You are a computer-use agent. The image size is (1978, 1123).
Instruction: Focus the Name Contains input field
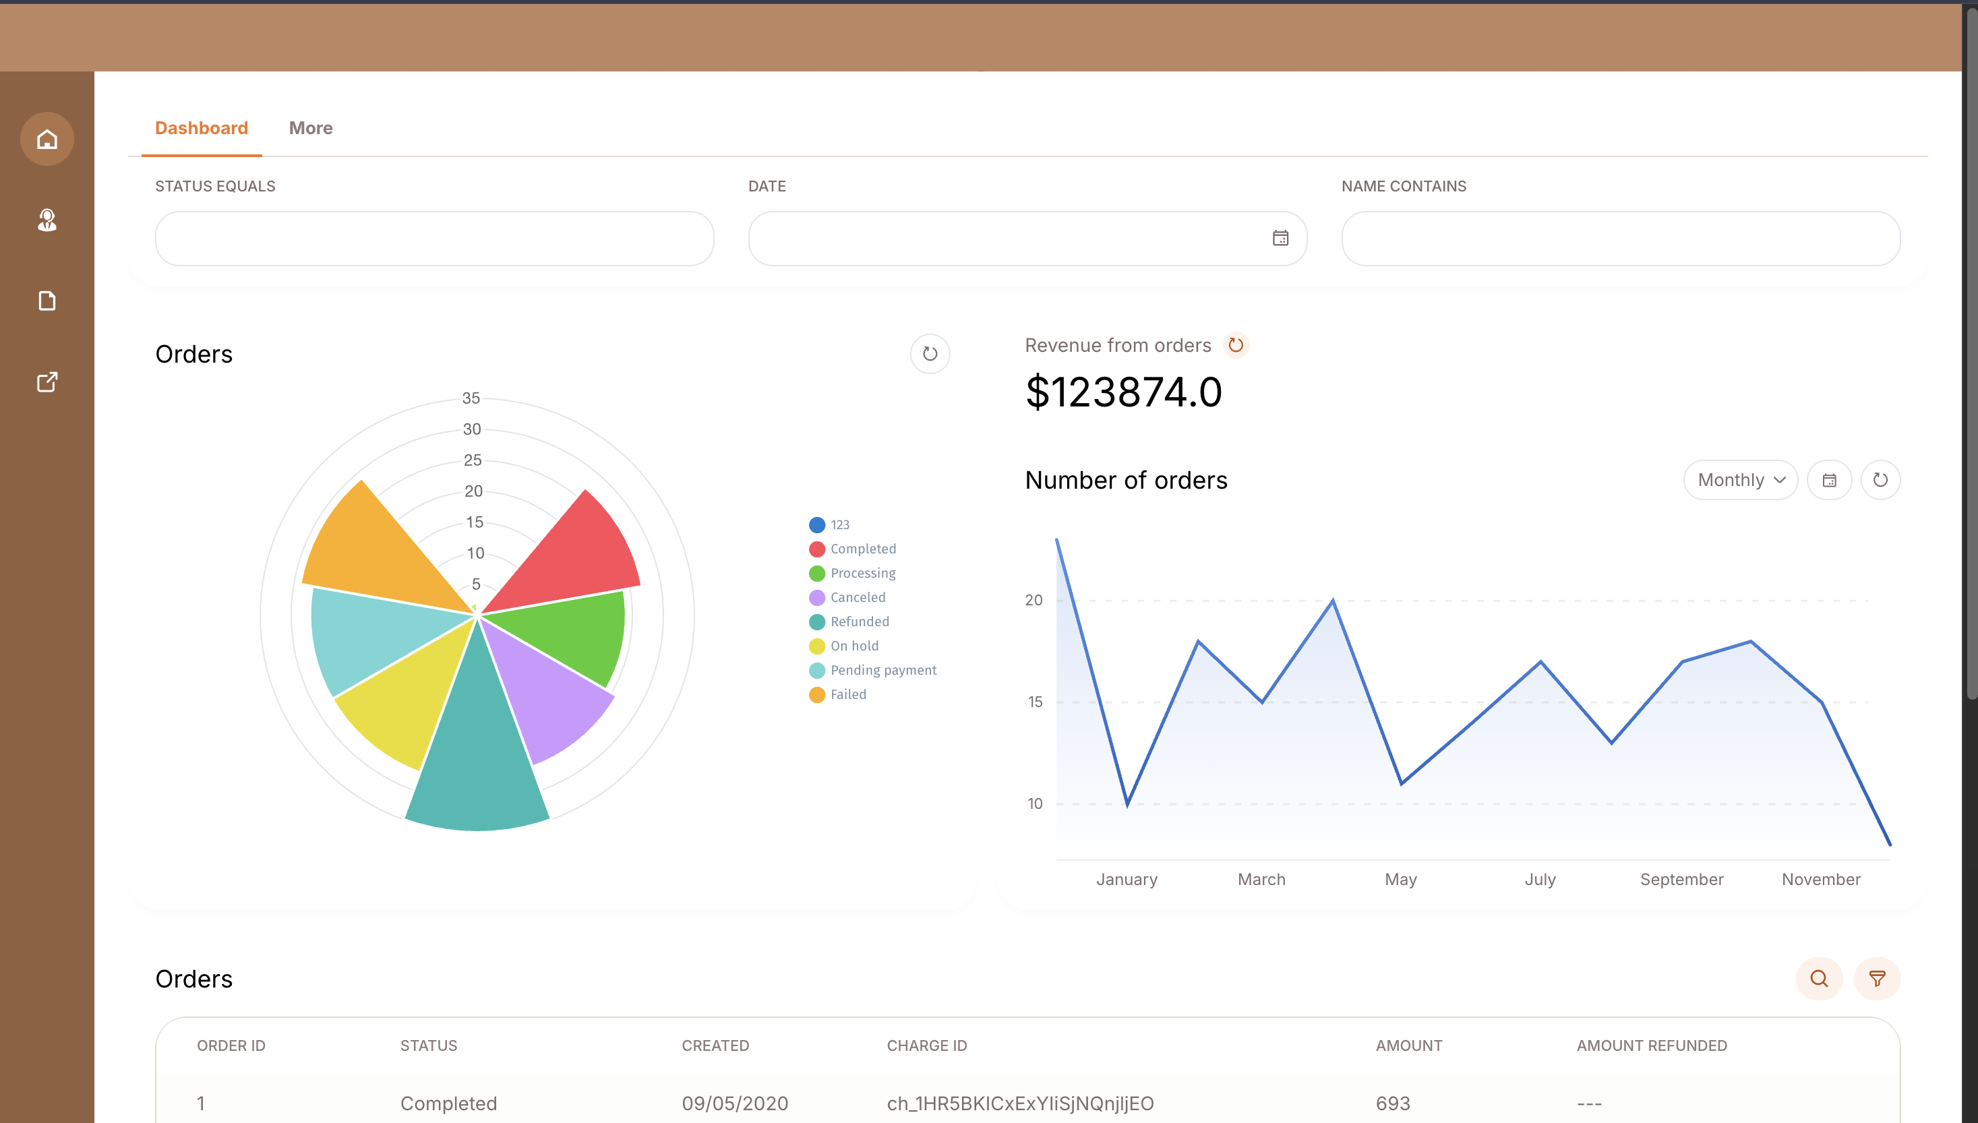pyautogui.click(x=1620, y=239)
